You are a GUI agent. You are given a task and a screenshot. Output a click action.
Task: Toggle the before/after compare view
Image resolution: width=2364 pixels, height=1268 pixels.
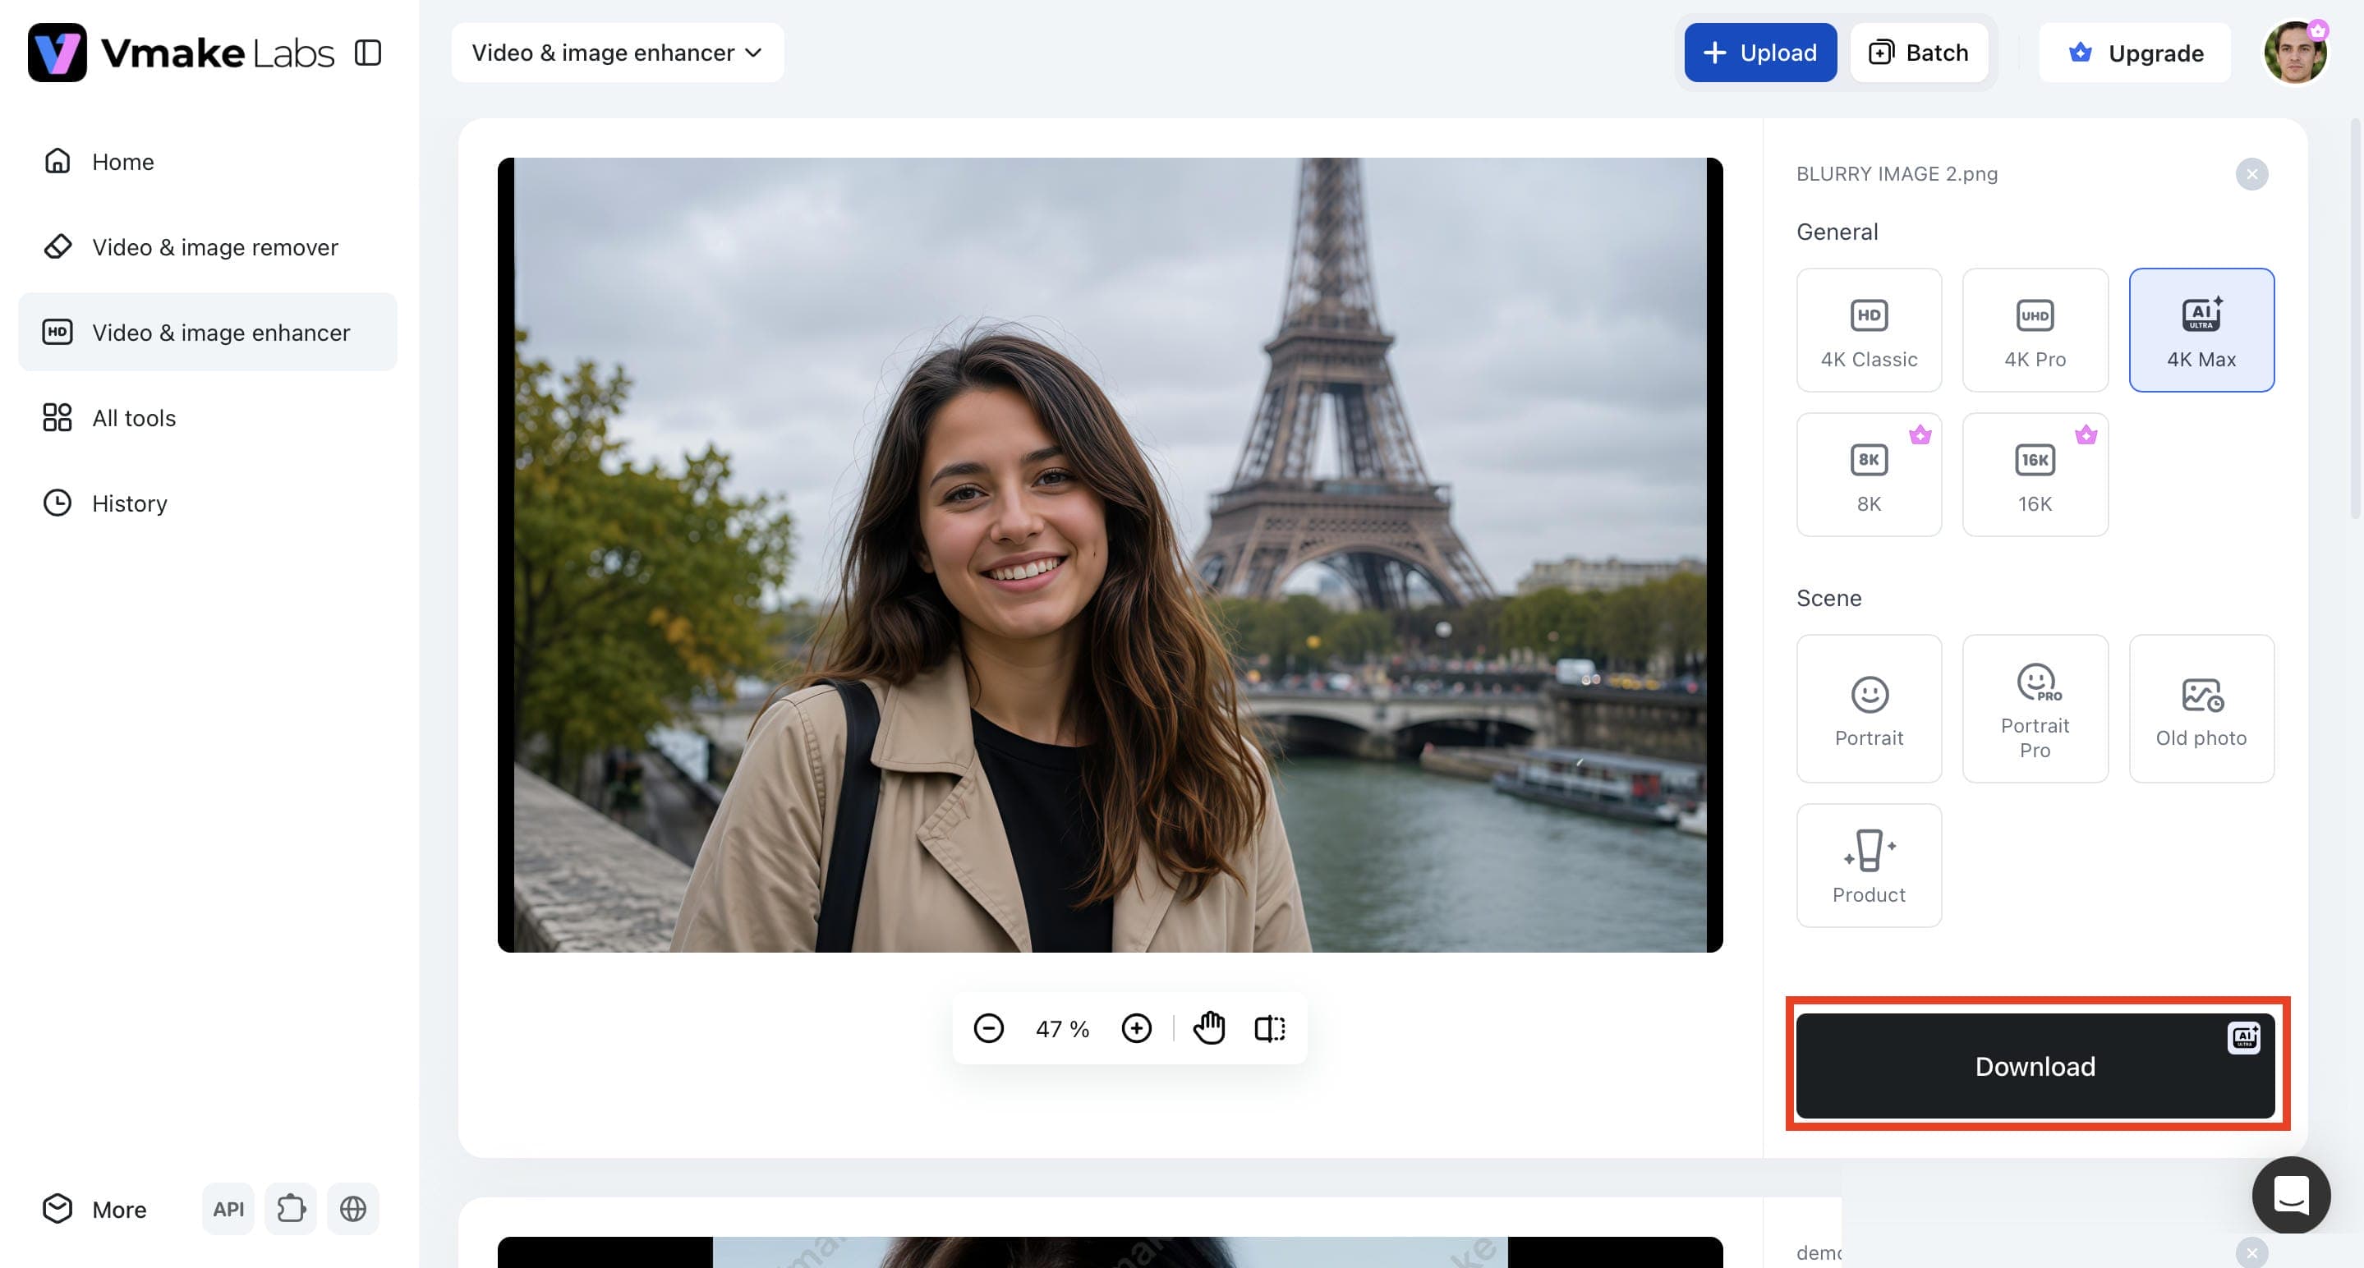click(x=1270, y=1028)
